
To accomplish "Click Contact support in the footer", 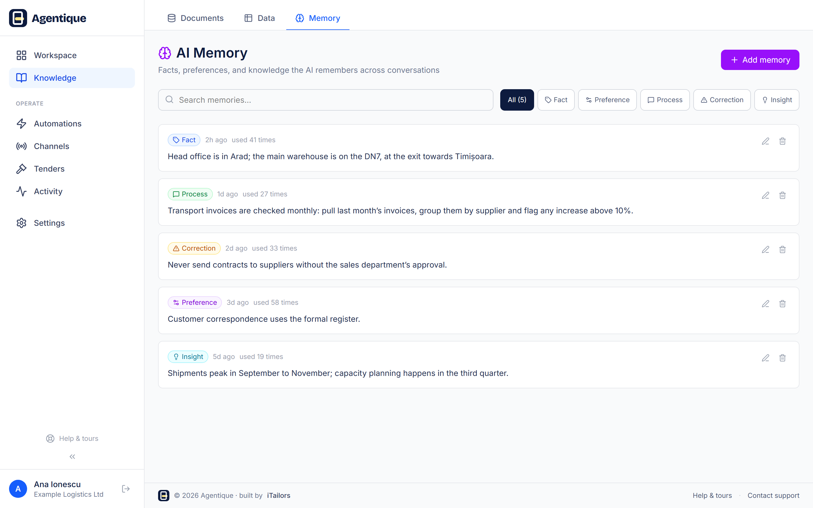I will 773,495.
